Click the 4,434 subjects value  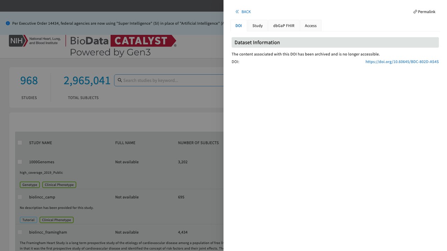tap(183, 232)
